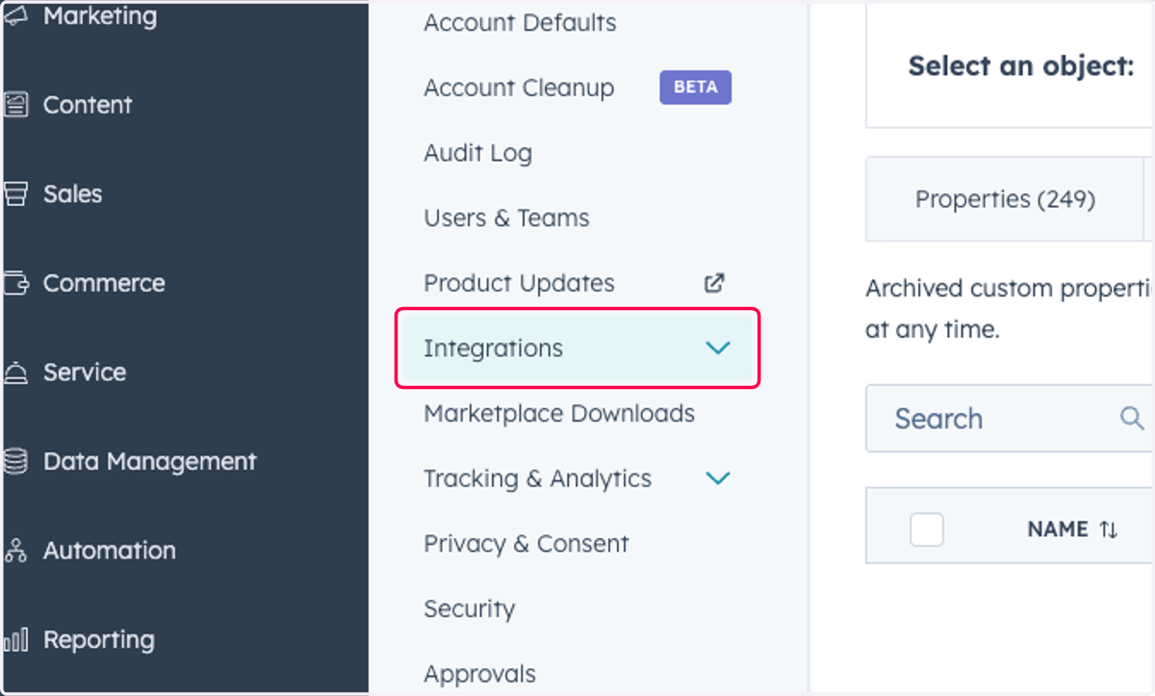The width and height of the screenshot is (1155, 696).
Task: Open Approvals settings
Action: click(x=479, y=674)
